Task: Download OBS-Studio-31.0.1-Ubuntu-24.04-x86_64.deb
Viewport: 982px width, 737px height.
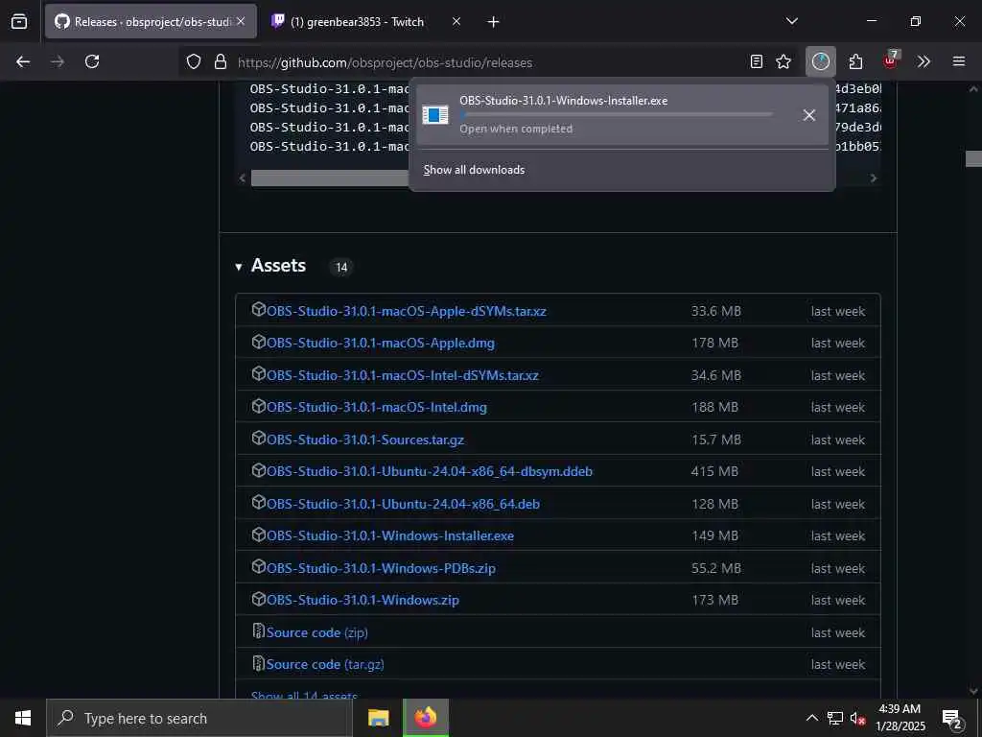Action: (x=404, y=504)
